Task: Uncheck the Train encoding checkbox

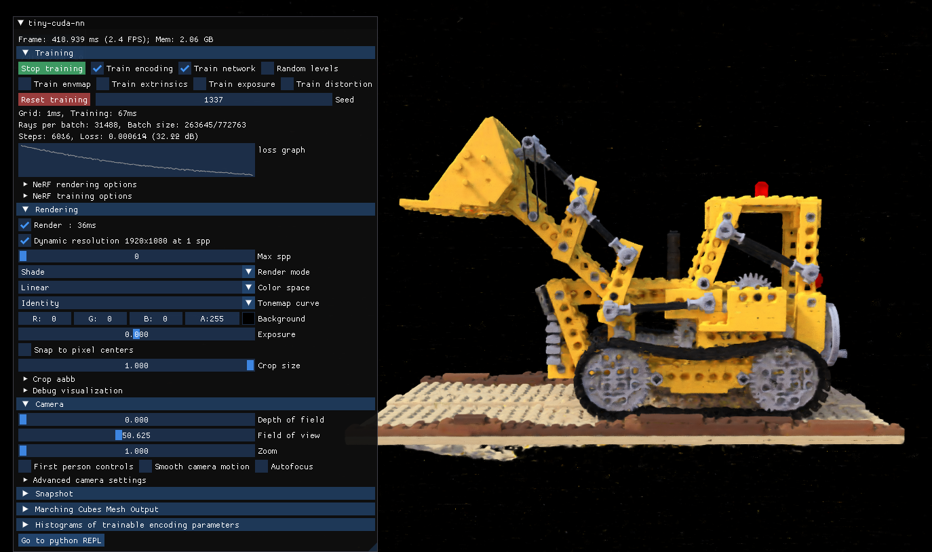Action: 98,68
